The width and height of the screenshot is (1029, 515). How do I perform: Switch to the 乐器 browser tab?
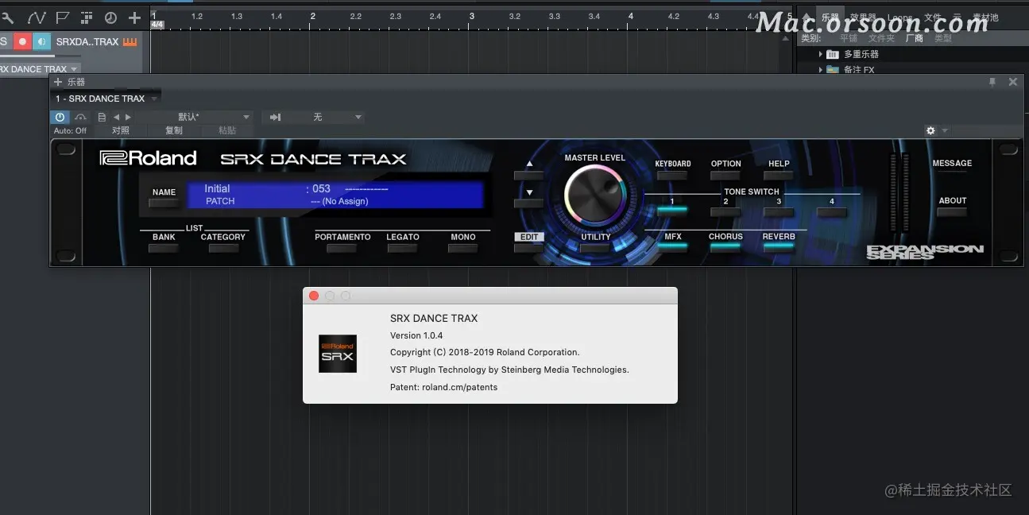[830, 17]
